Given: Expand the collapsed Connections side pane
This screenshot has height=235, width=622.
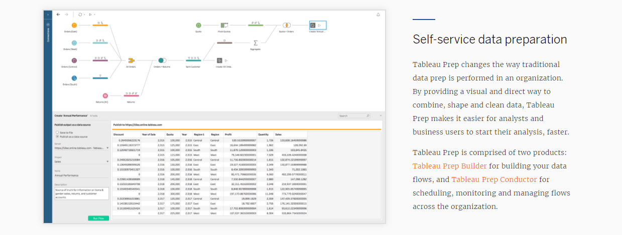Looking at the screenshot, I should click(48, 15).
